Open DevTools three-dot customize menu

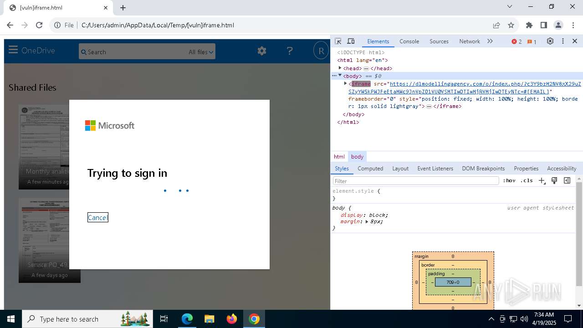[x=563, y=41]
